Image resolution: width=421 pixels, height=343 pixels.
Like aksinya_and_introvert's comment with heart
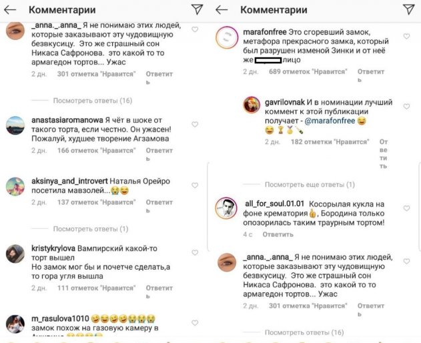click(x=195, y=185)
